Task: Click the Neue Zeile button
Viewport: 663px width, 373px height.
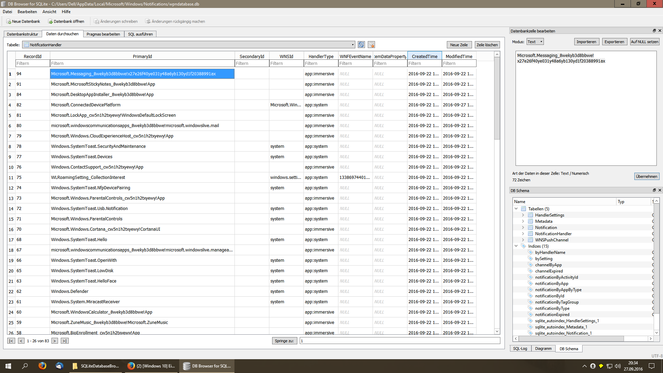Action: (459, 45)
